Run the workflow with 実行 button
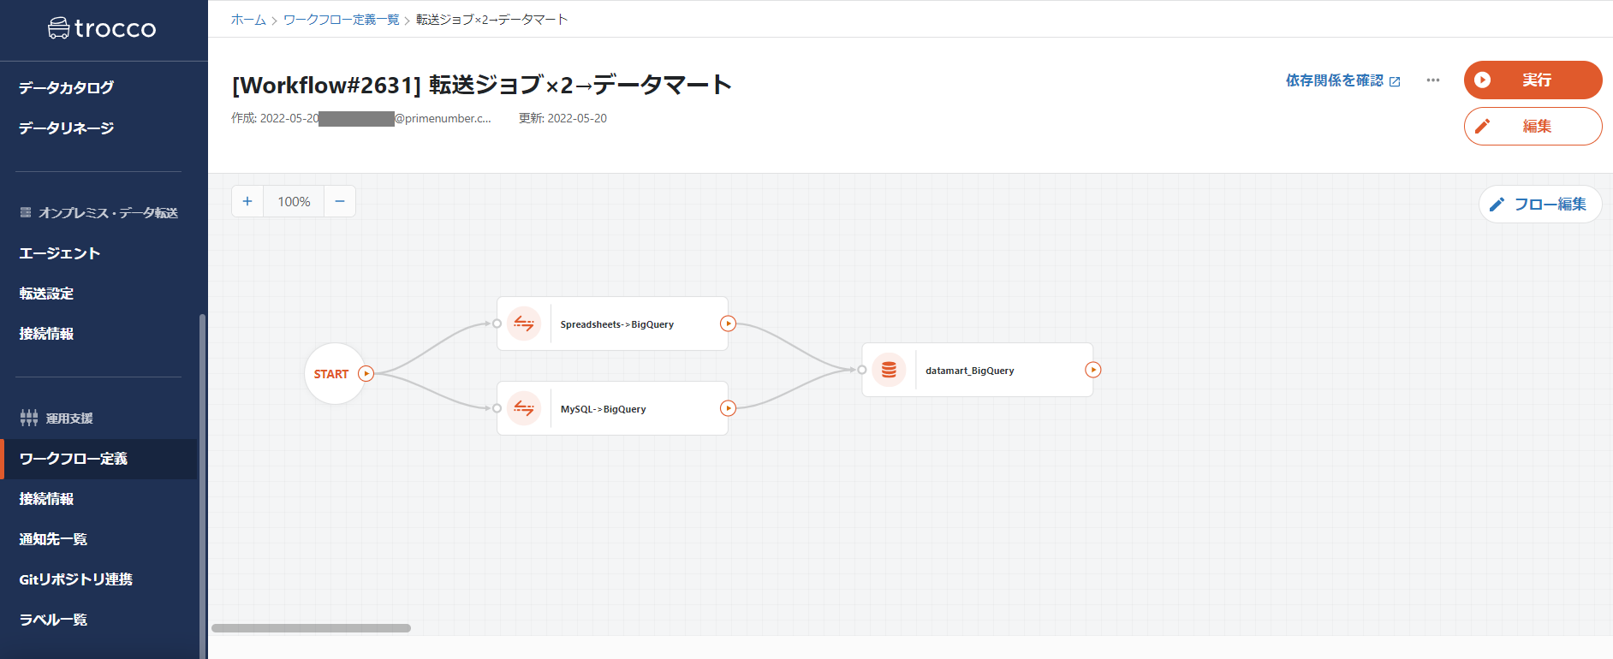Screen dimensions: 1613x659 (1533, 80)
